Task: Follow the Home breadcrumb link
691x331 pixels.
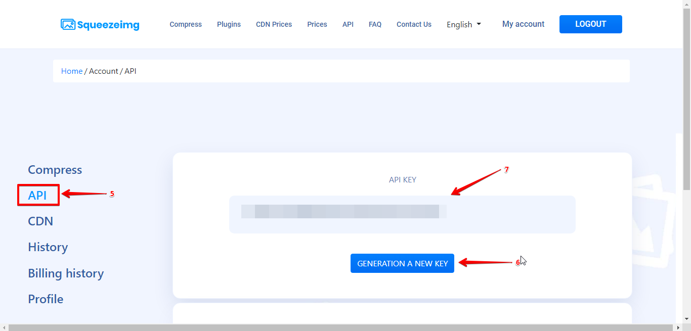Action: pos(72,71)
